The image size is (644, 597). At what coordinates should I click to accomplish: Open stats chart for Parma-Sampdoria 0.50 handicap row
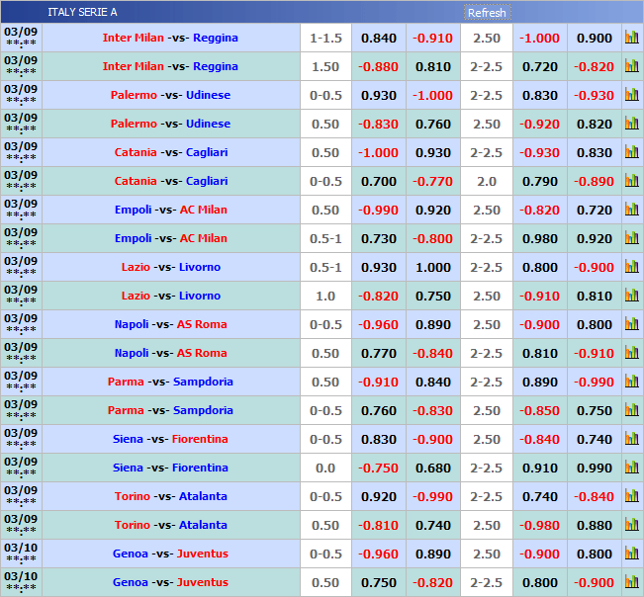coord(632,382)
